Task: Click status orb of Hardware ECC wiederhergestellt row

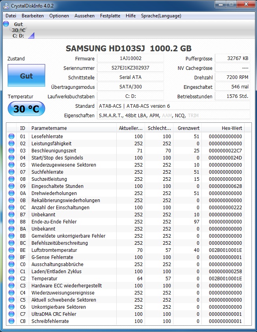Action: click(x=11, y=285)
